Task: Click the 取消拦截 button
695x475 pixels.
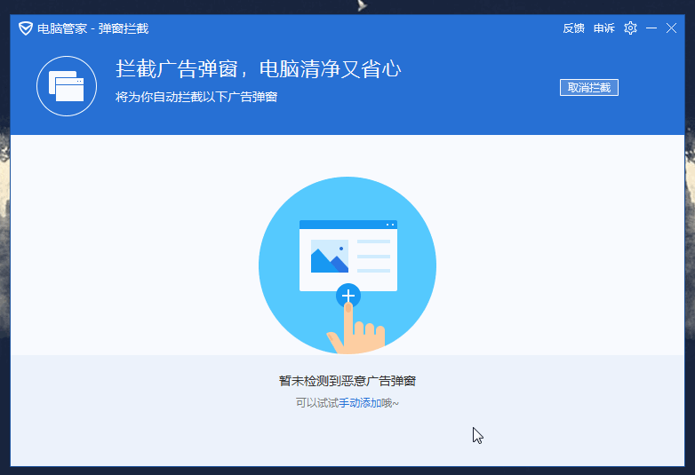Action: click(x=589, y=88)
